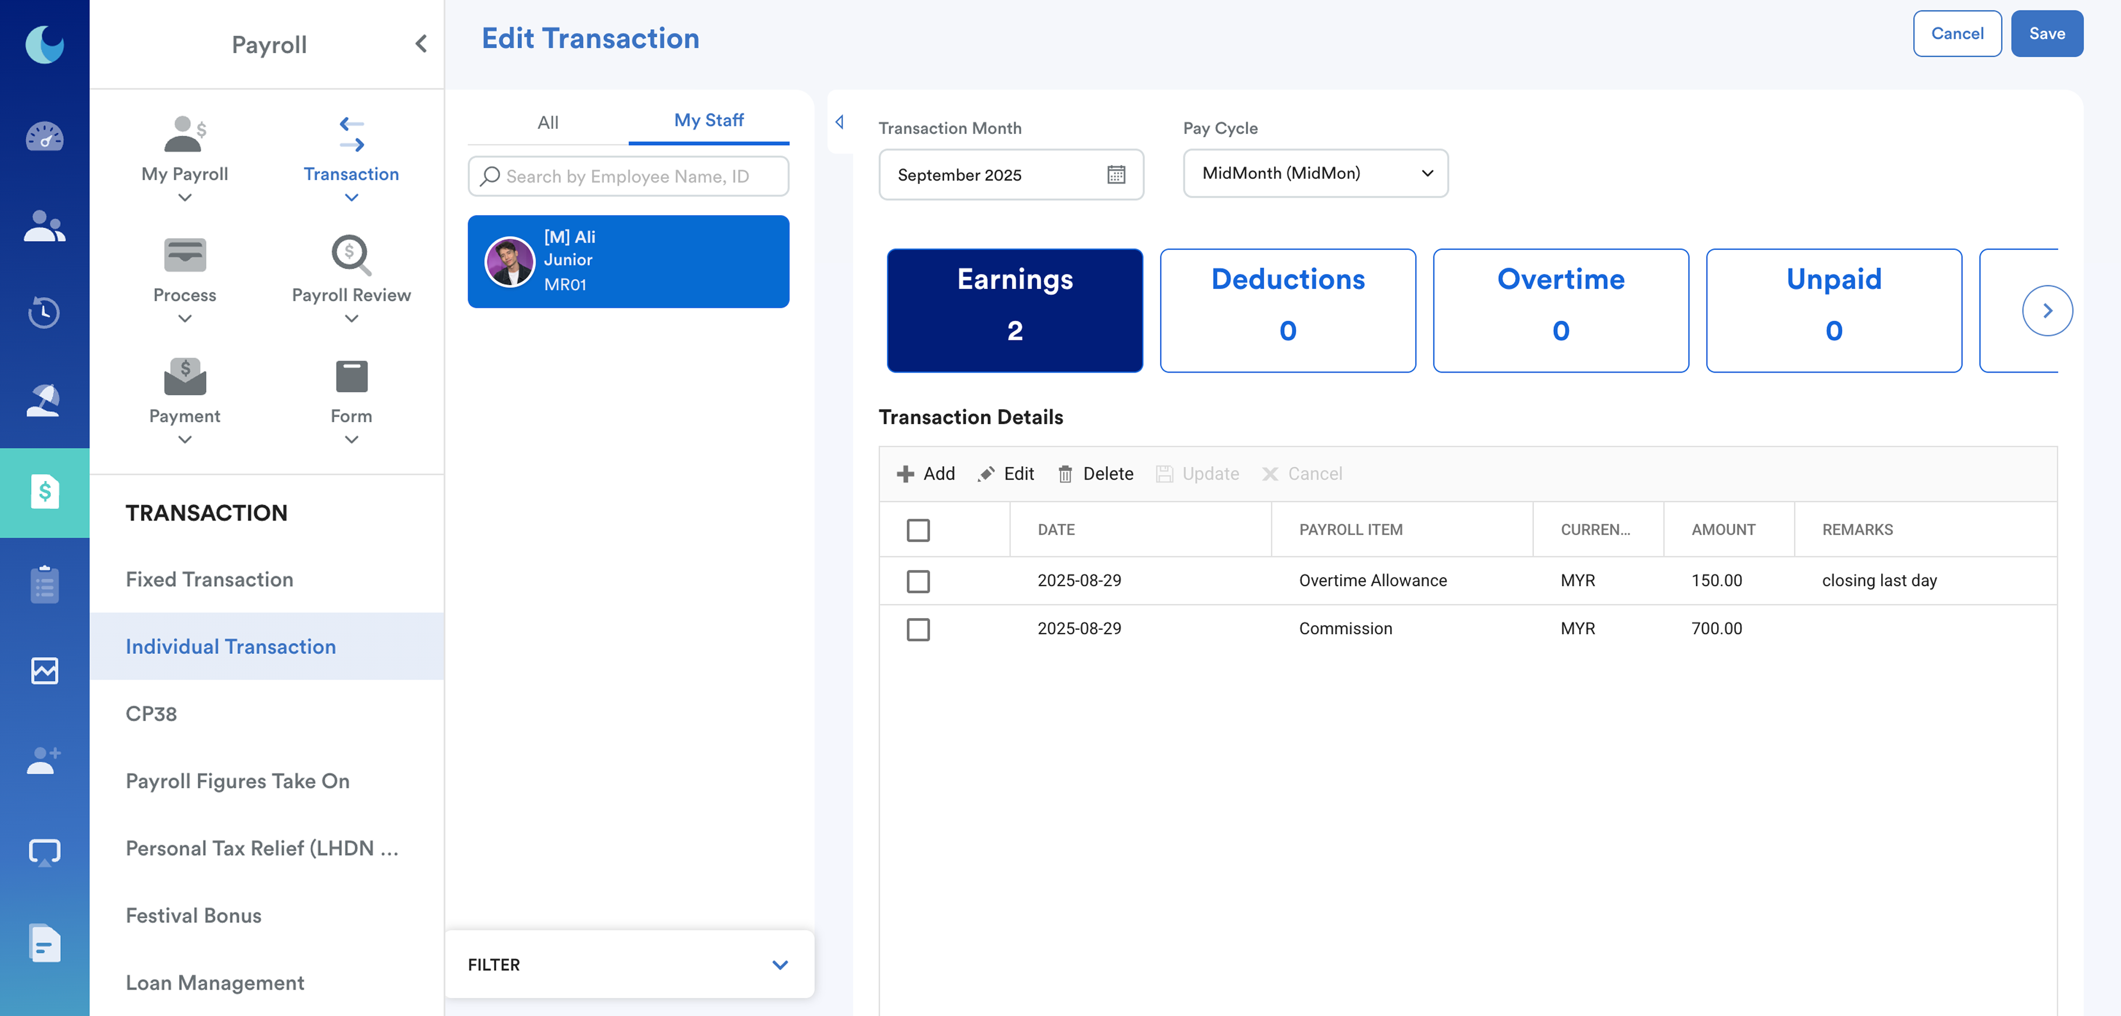Check the Overtime Allowance row checkbox
The height and width of the screenshot is (1016, 2121).
tap(918, 581)
